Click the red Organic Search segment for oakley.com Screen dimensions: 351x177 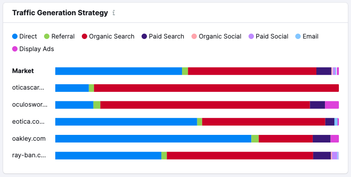(286, 138)
